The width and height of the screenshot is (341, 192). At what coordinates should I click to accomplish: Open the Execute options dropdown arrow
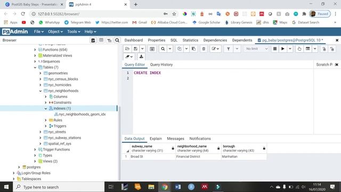tap(290, 49)
